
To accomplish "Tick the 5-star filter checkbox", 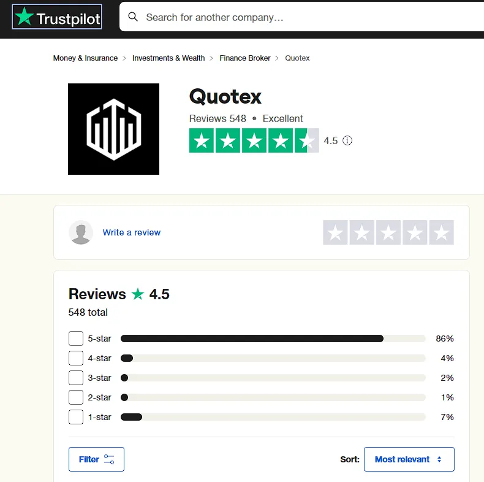I will [x=76, y=339].
